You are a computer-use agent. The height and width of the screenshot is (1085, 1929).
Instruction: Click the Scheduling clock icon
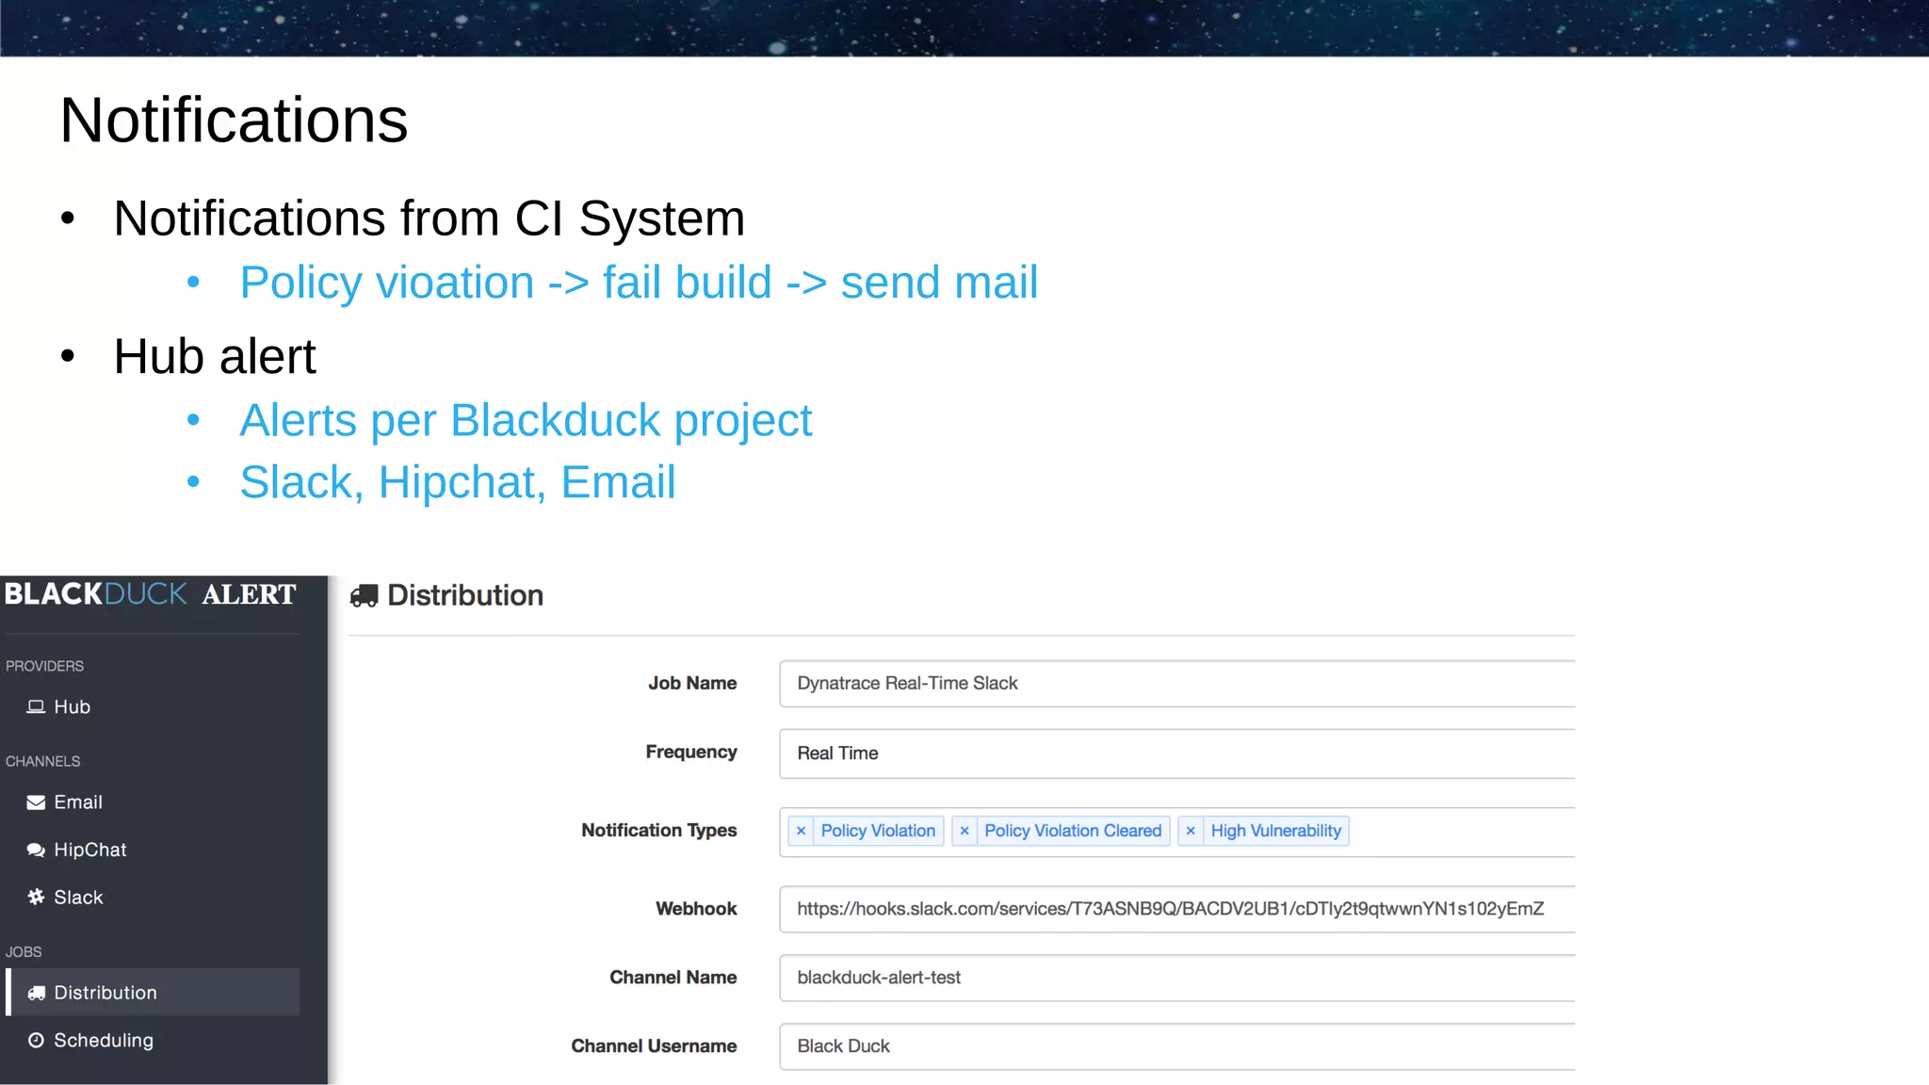[x=36, y=1041]
